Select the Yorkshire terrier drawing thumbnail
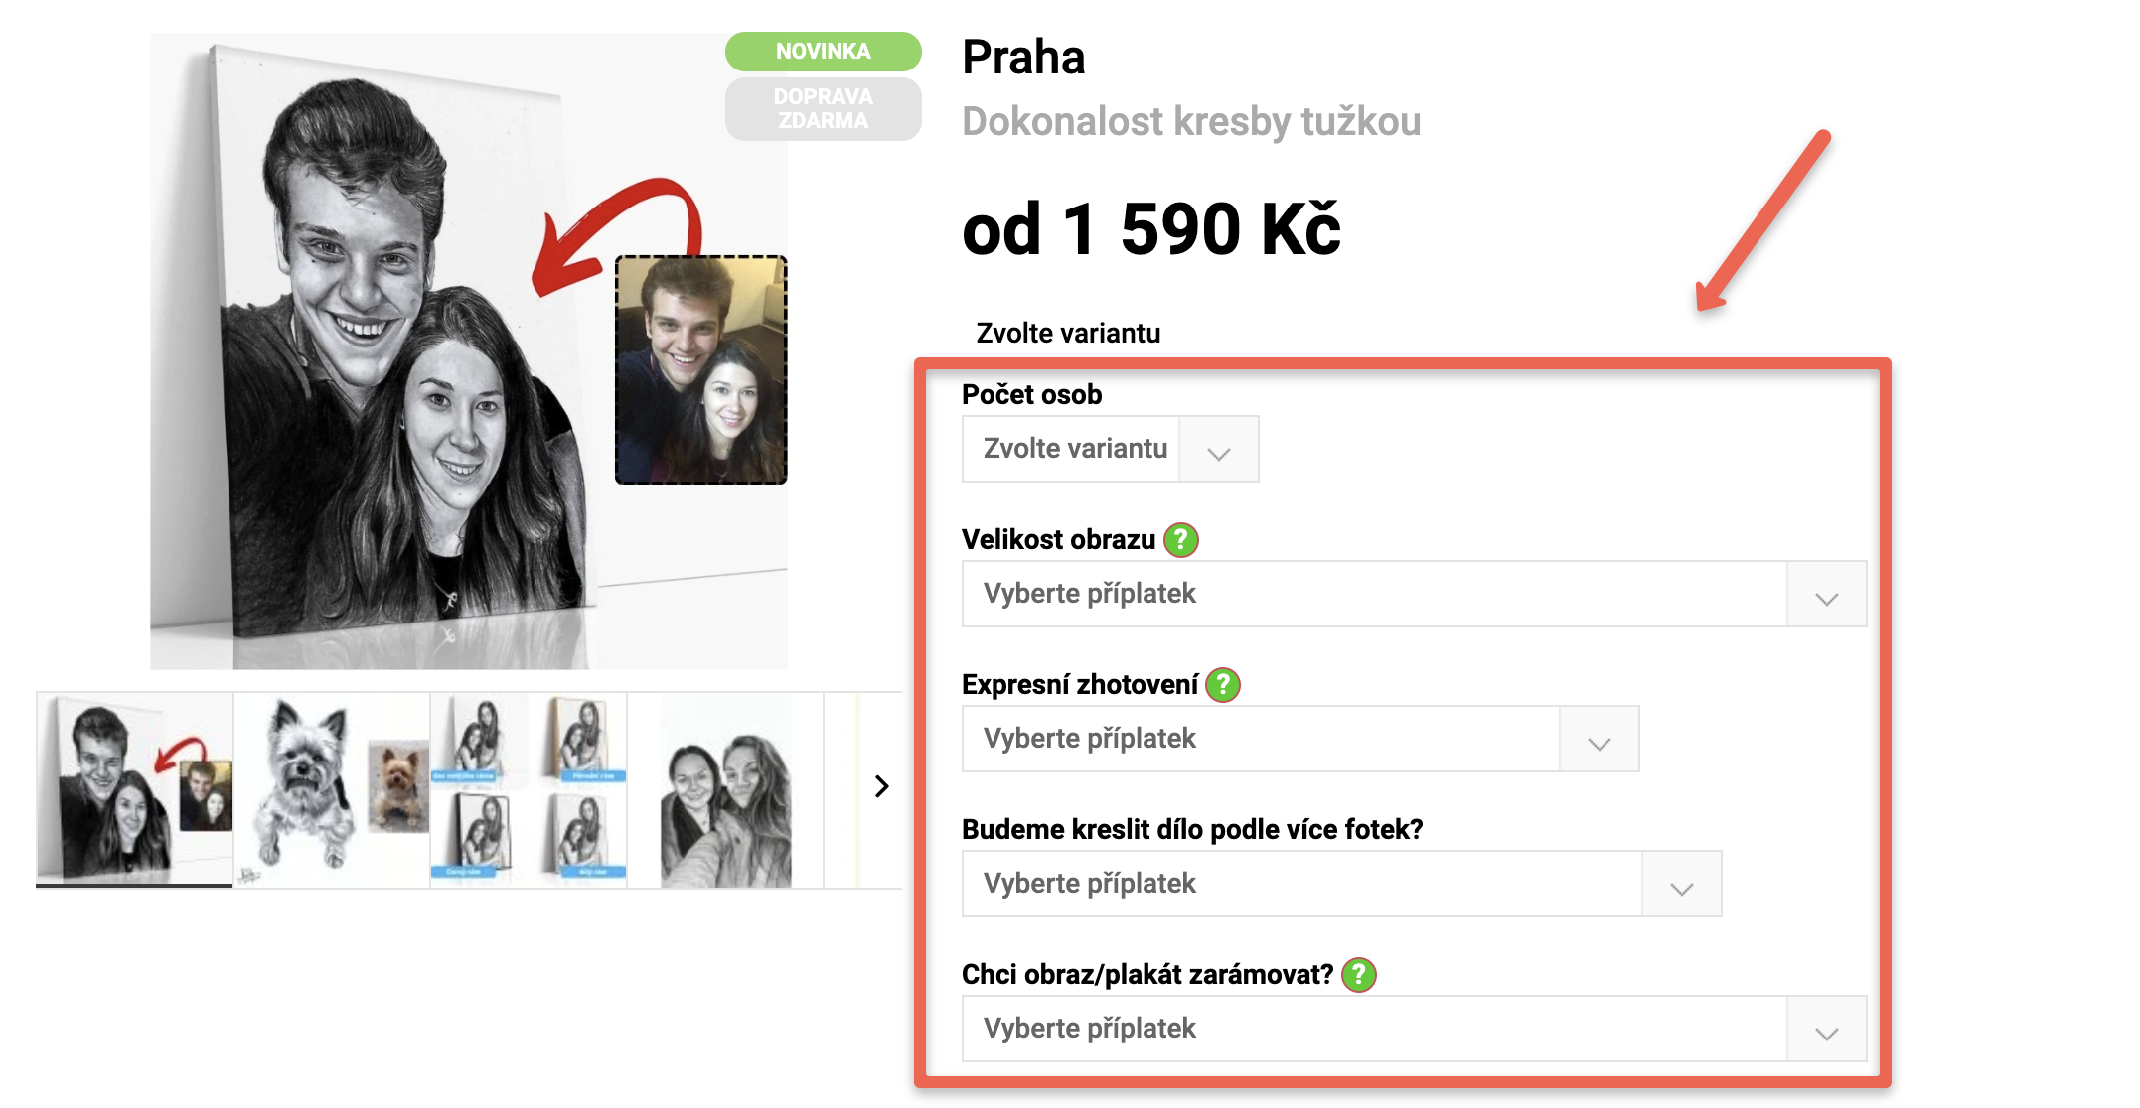 pyautogui.click(x=332, y=789)
